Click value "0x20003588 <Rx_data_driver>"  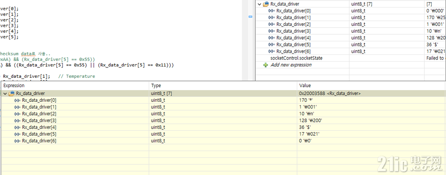click(330, 93)
